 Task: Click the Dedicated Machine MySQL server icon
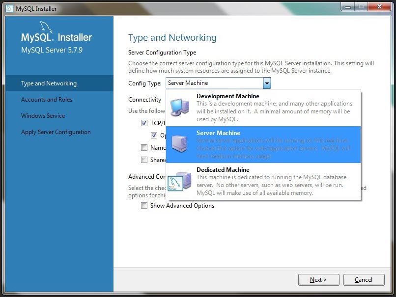179,181
